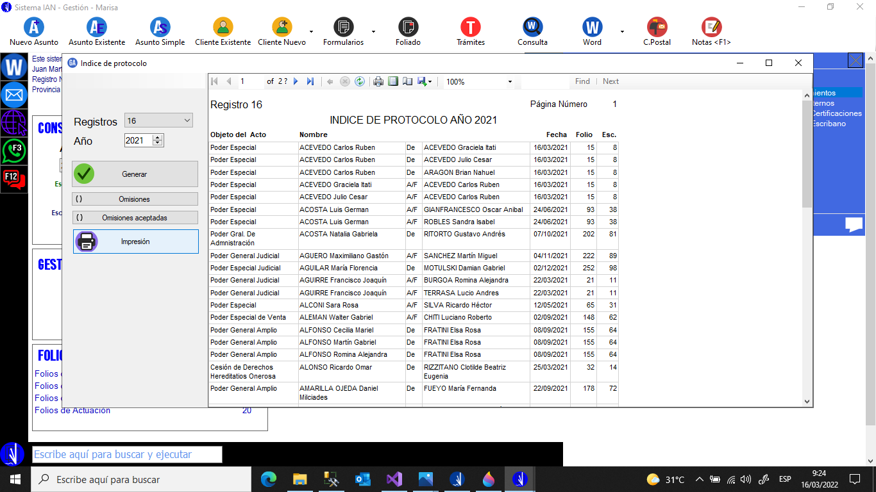Go to next page of the report

[x=296, y=81]
